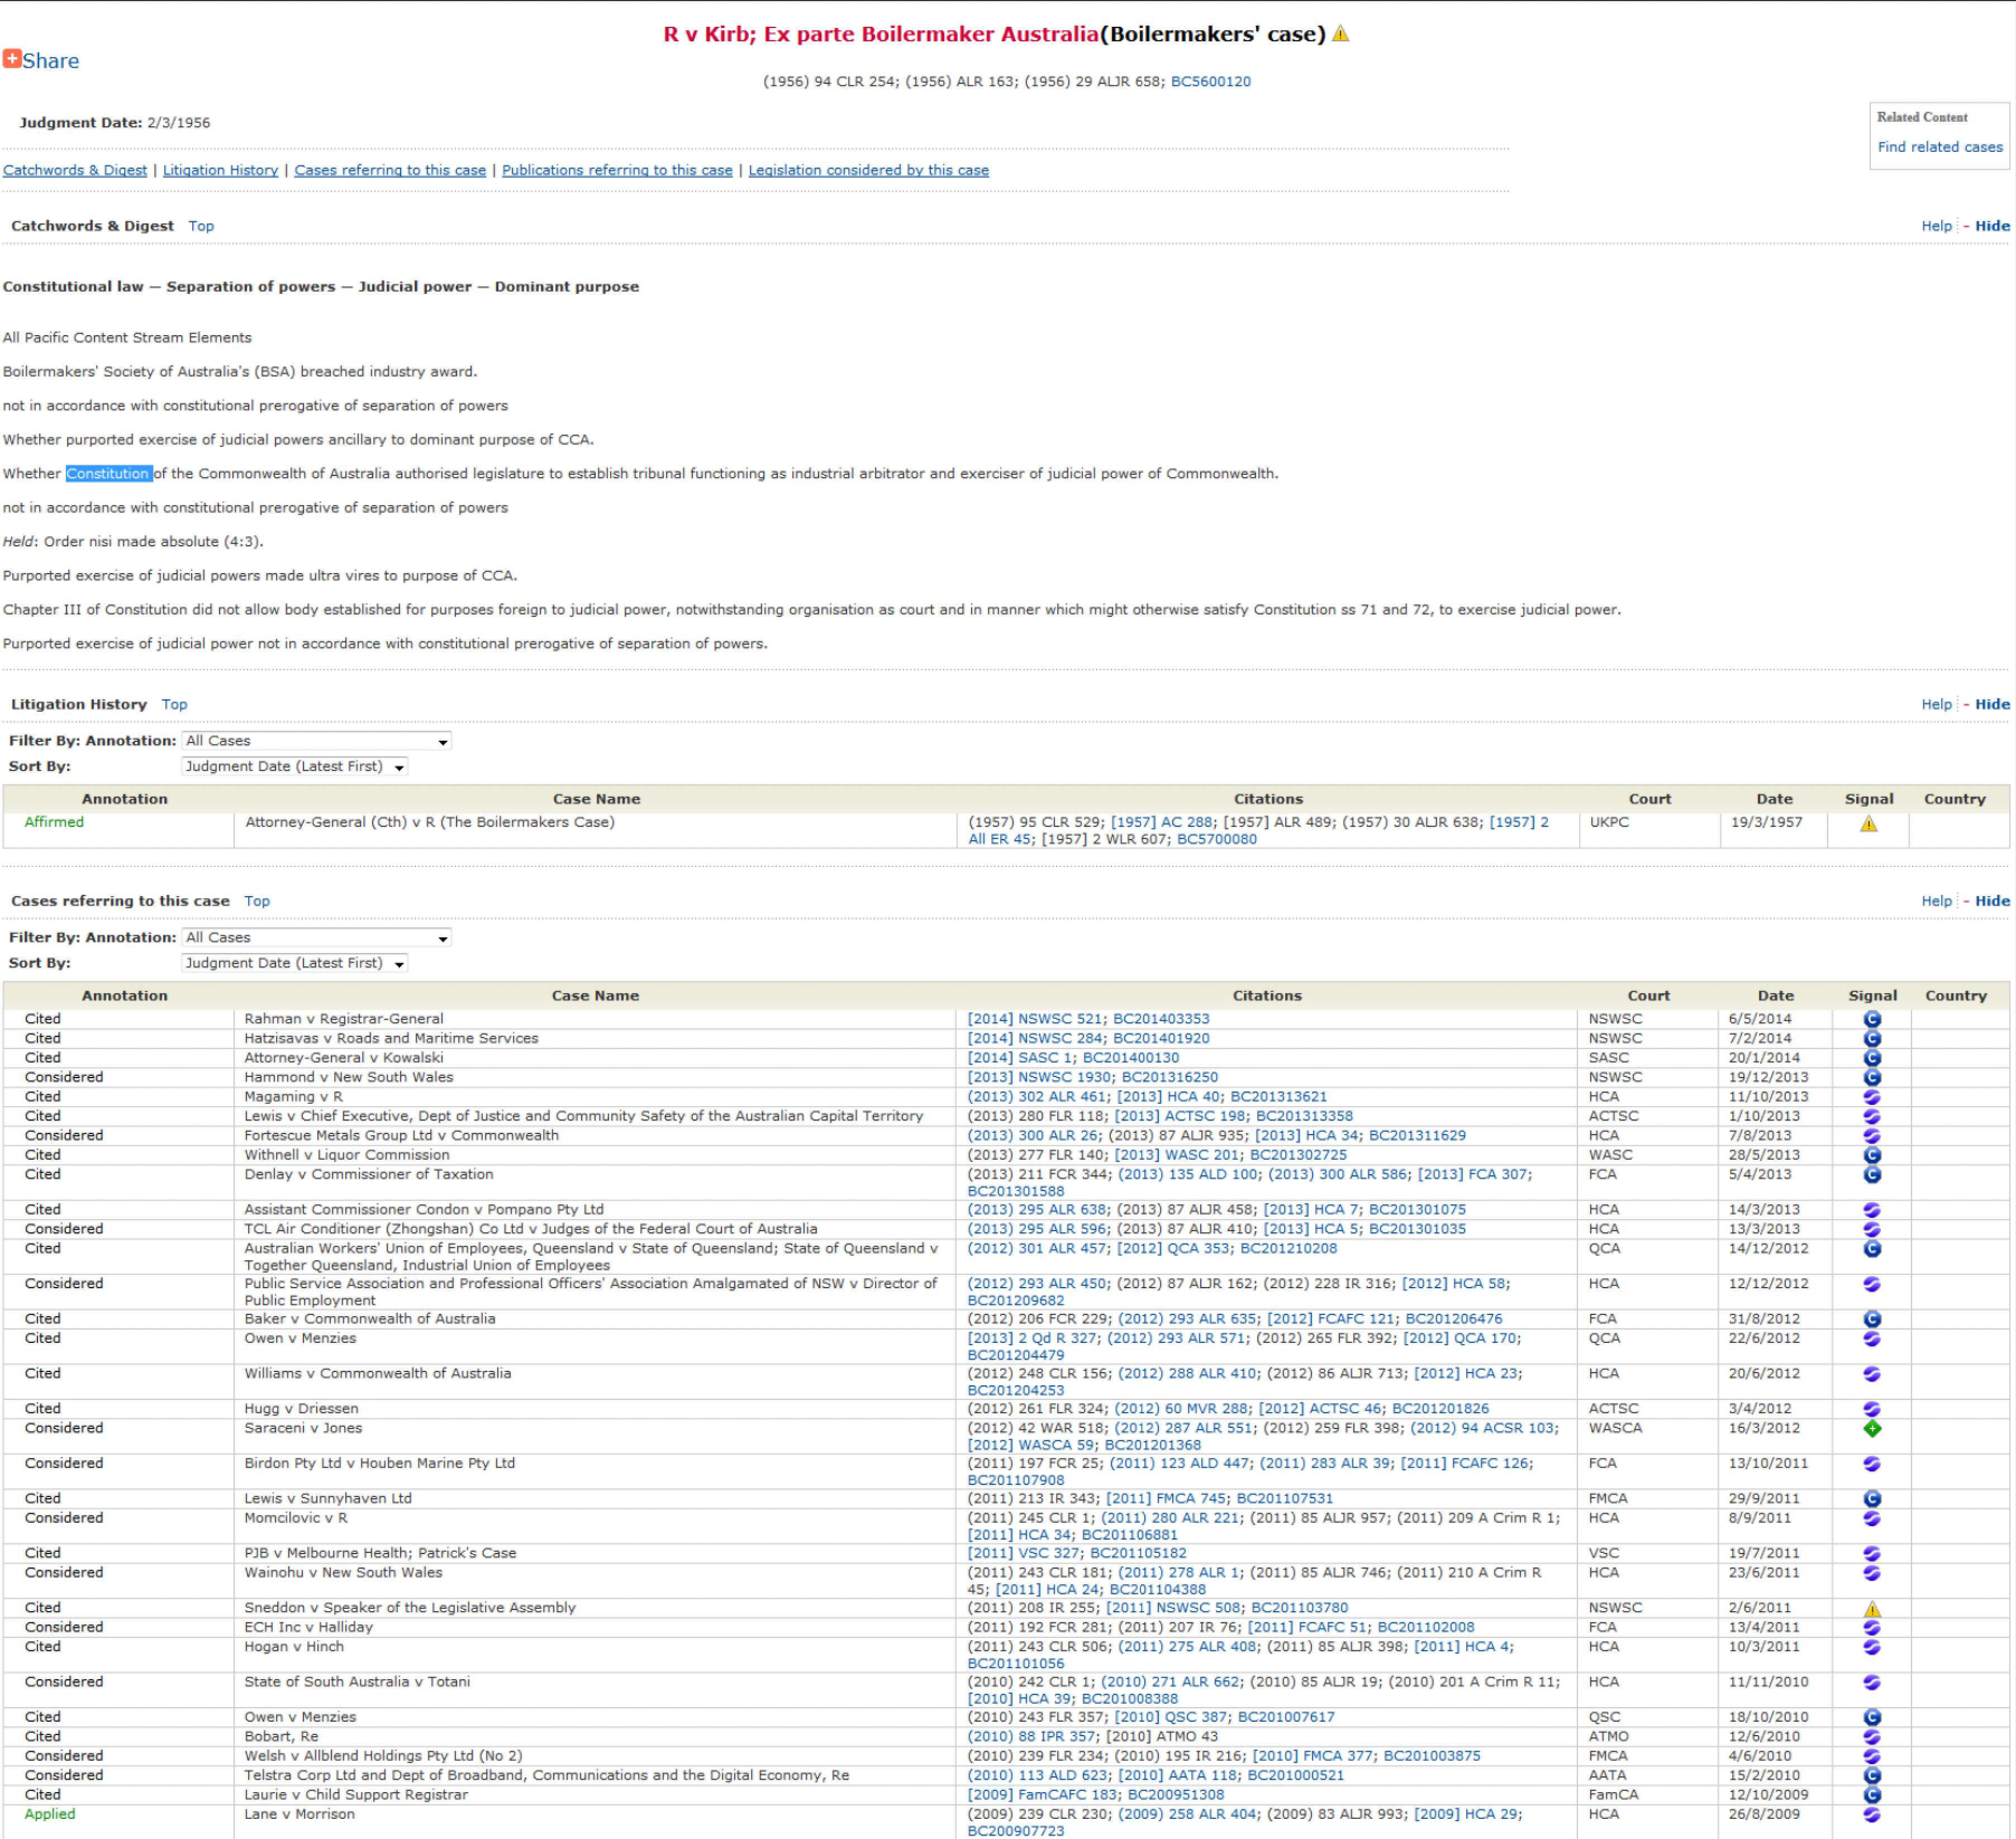Open (2013) 302 ALR 461 citation link
The image size is (2016, 1839).
[1037, 1097]
